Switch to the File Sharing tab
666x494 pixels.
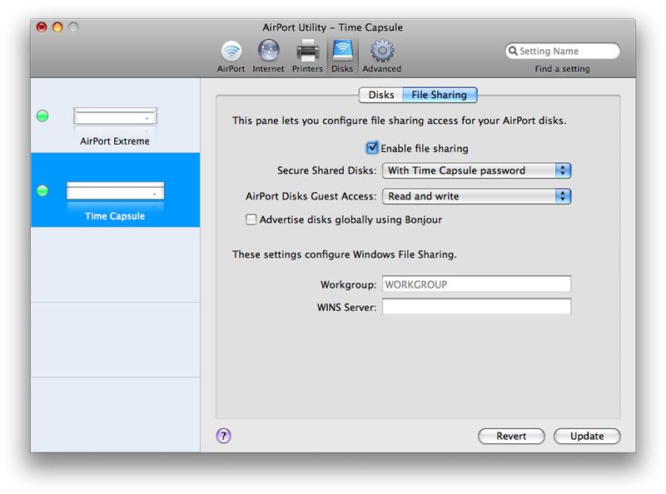click(x=440, y=95)
